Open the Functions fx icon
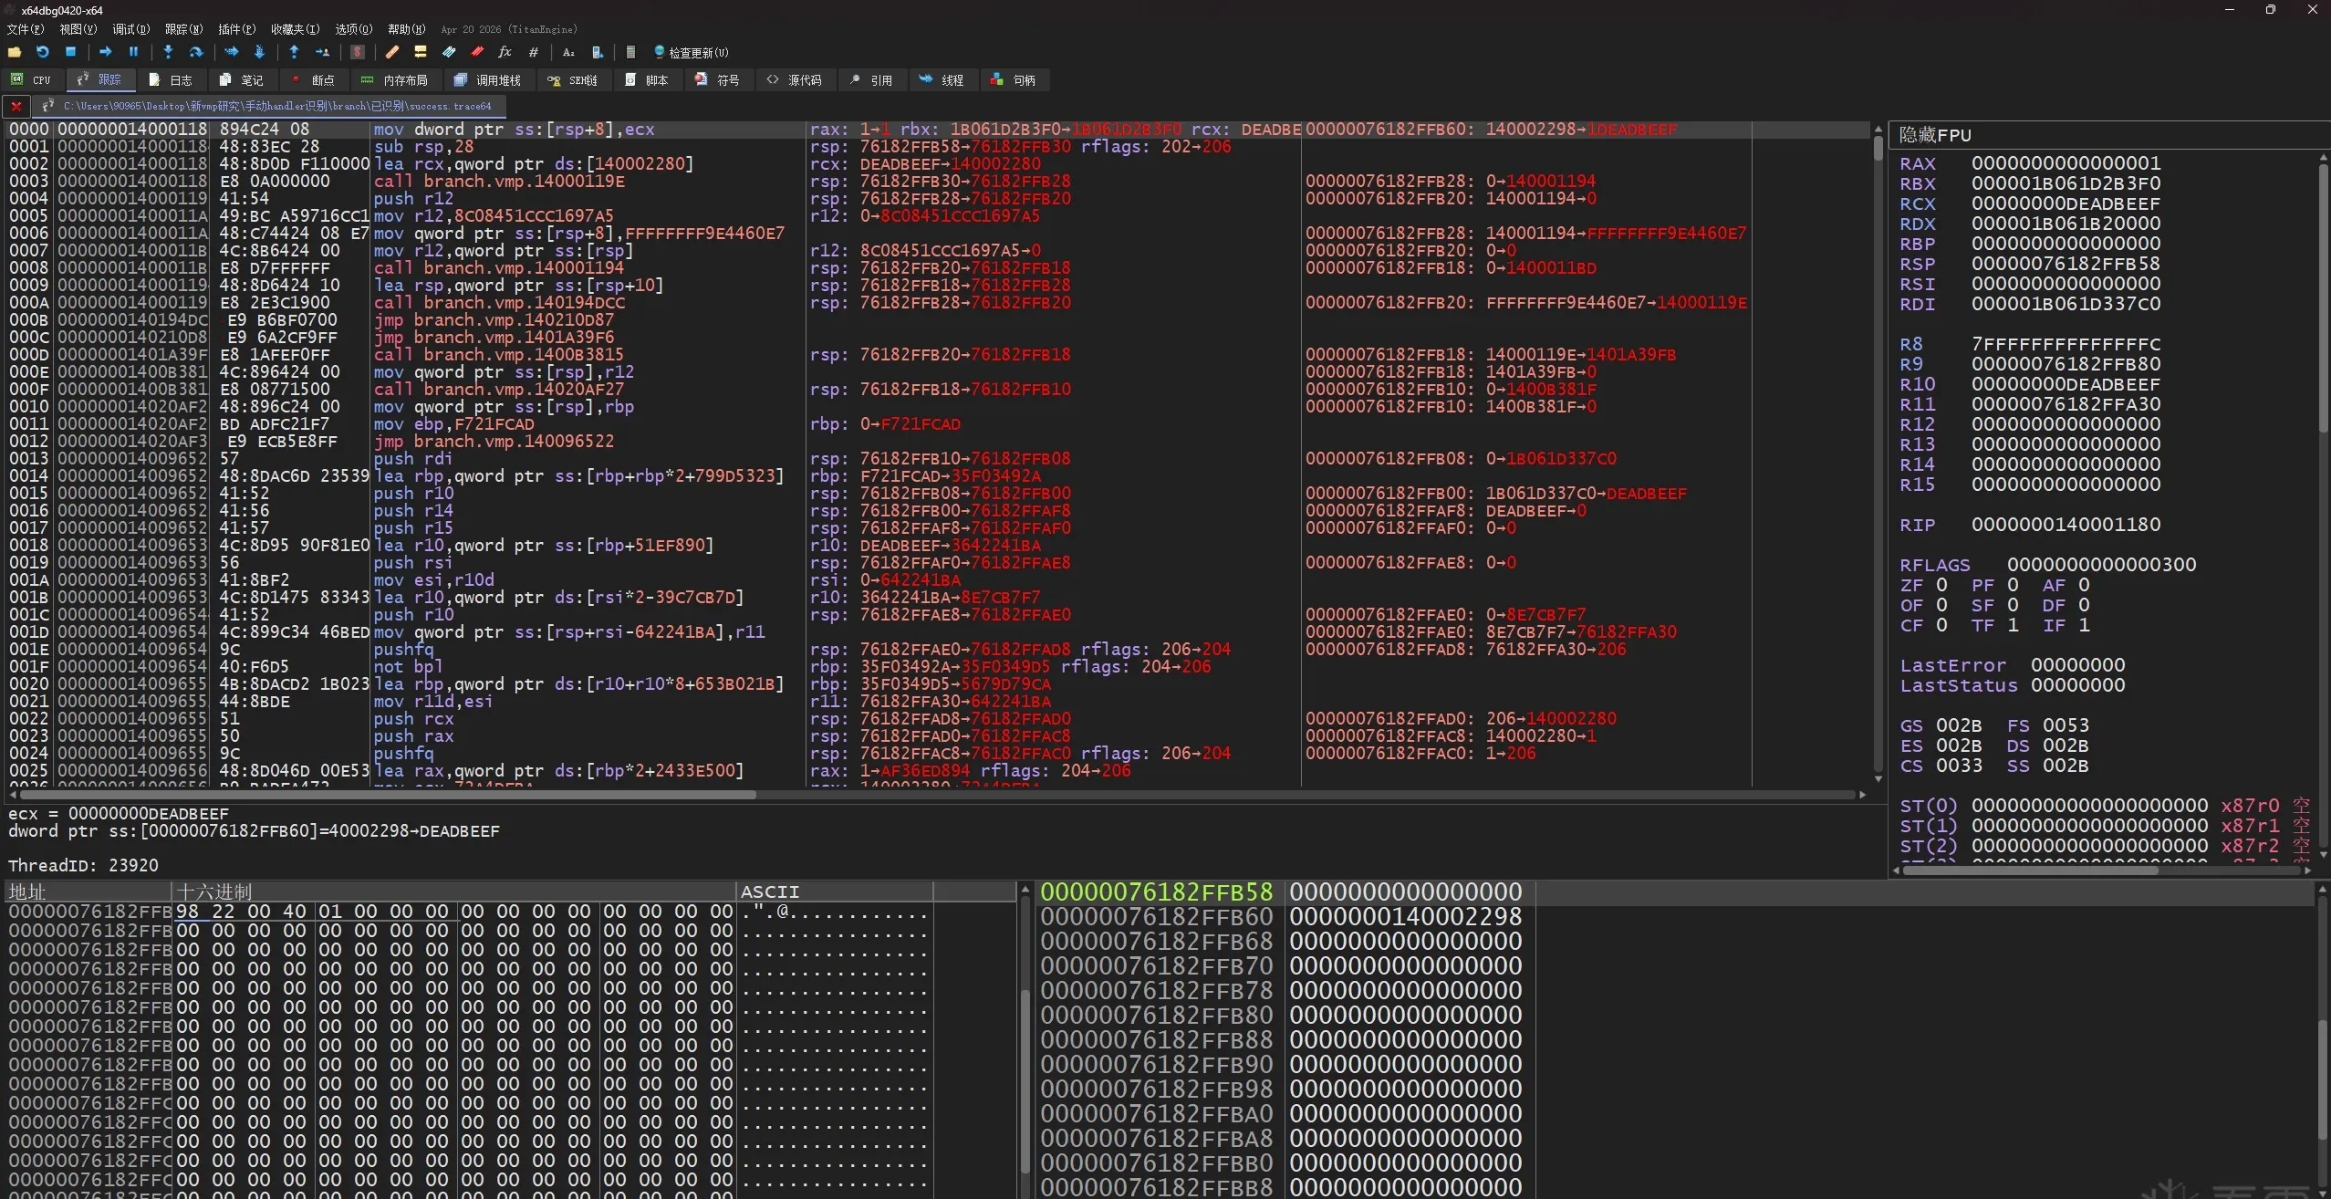Viewport: 2331px width, 1199px height. [x=505, y=52]
